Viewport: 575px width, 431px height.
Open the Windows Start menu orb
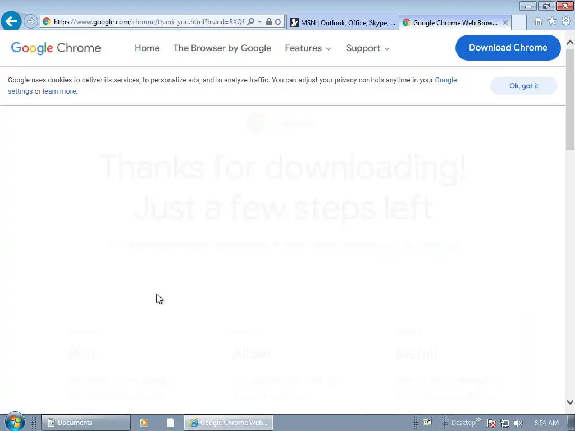coord(15,422)
